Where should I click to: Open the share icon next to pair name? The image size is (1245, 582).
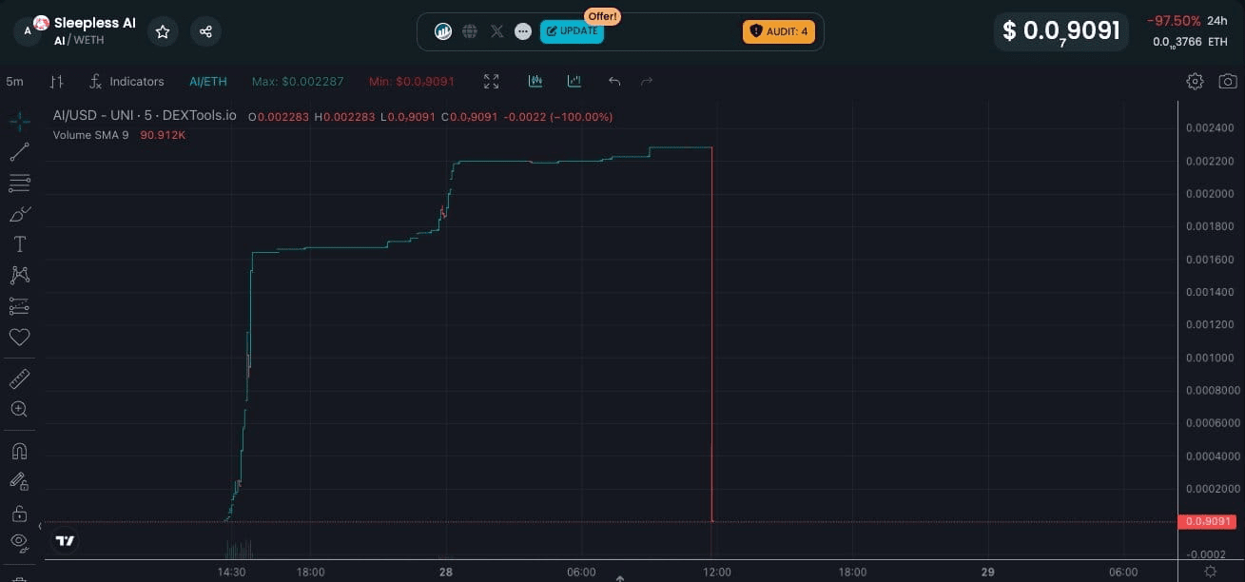(205, 31)
